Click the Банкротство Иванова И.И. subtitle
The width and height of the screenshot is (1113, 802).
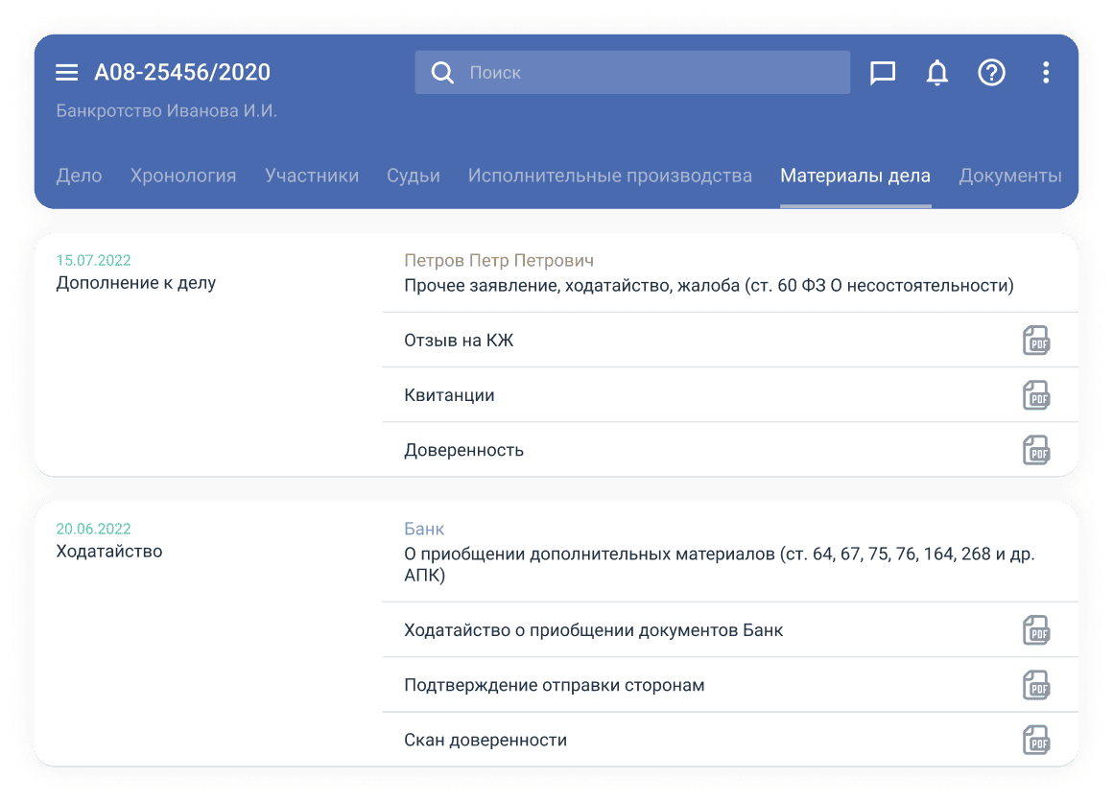(167, 110)
